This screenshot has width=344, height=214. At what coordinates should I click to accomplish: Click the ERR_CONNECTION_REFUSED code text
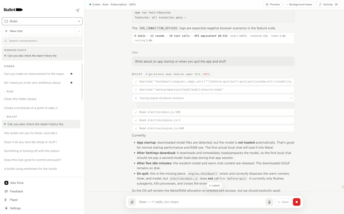coord(158,29)
